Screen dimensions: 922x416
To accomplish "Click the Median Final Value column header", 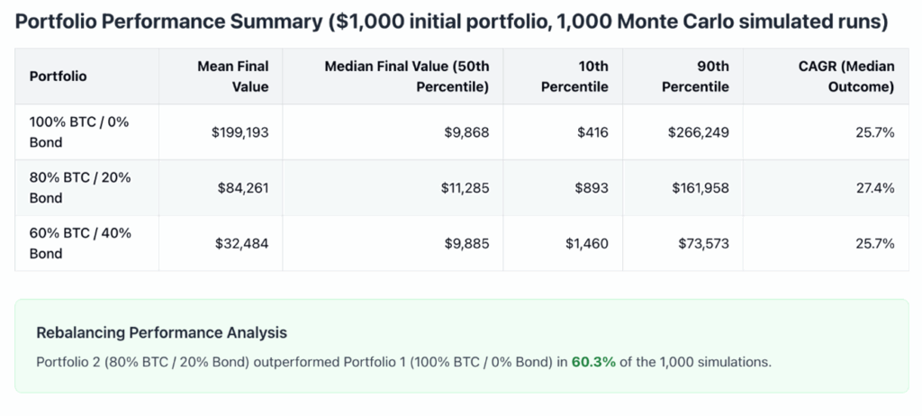I will [406, 77].
